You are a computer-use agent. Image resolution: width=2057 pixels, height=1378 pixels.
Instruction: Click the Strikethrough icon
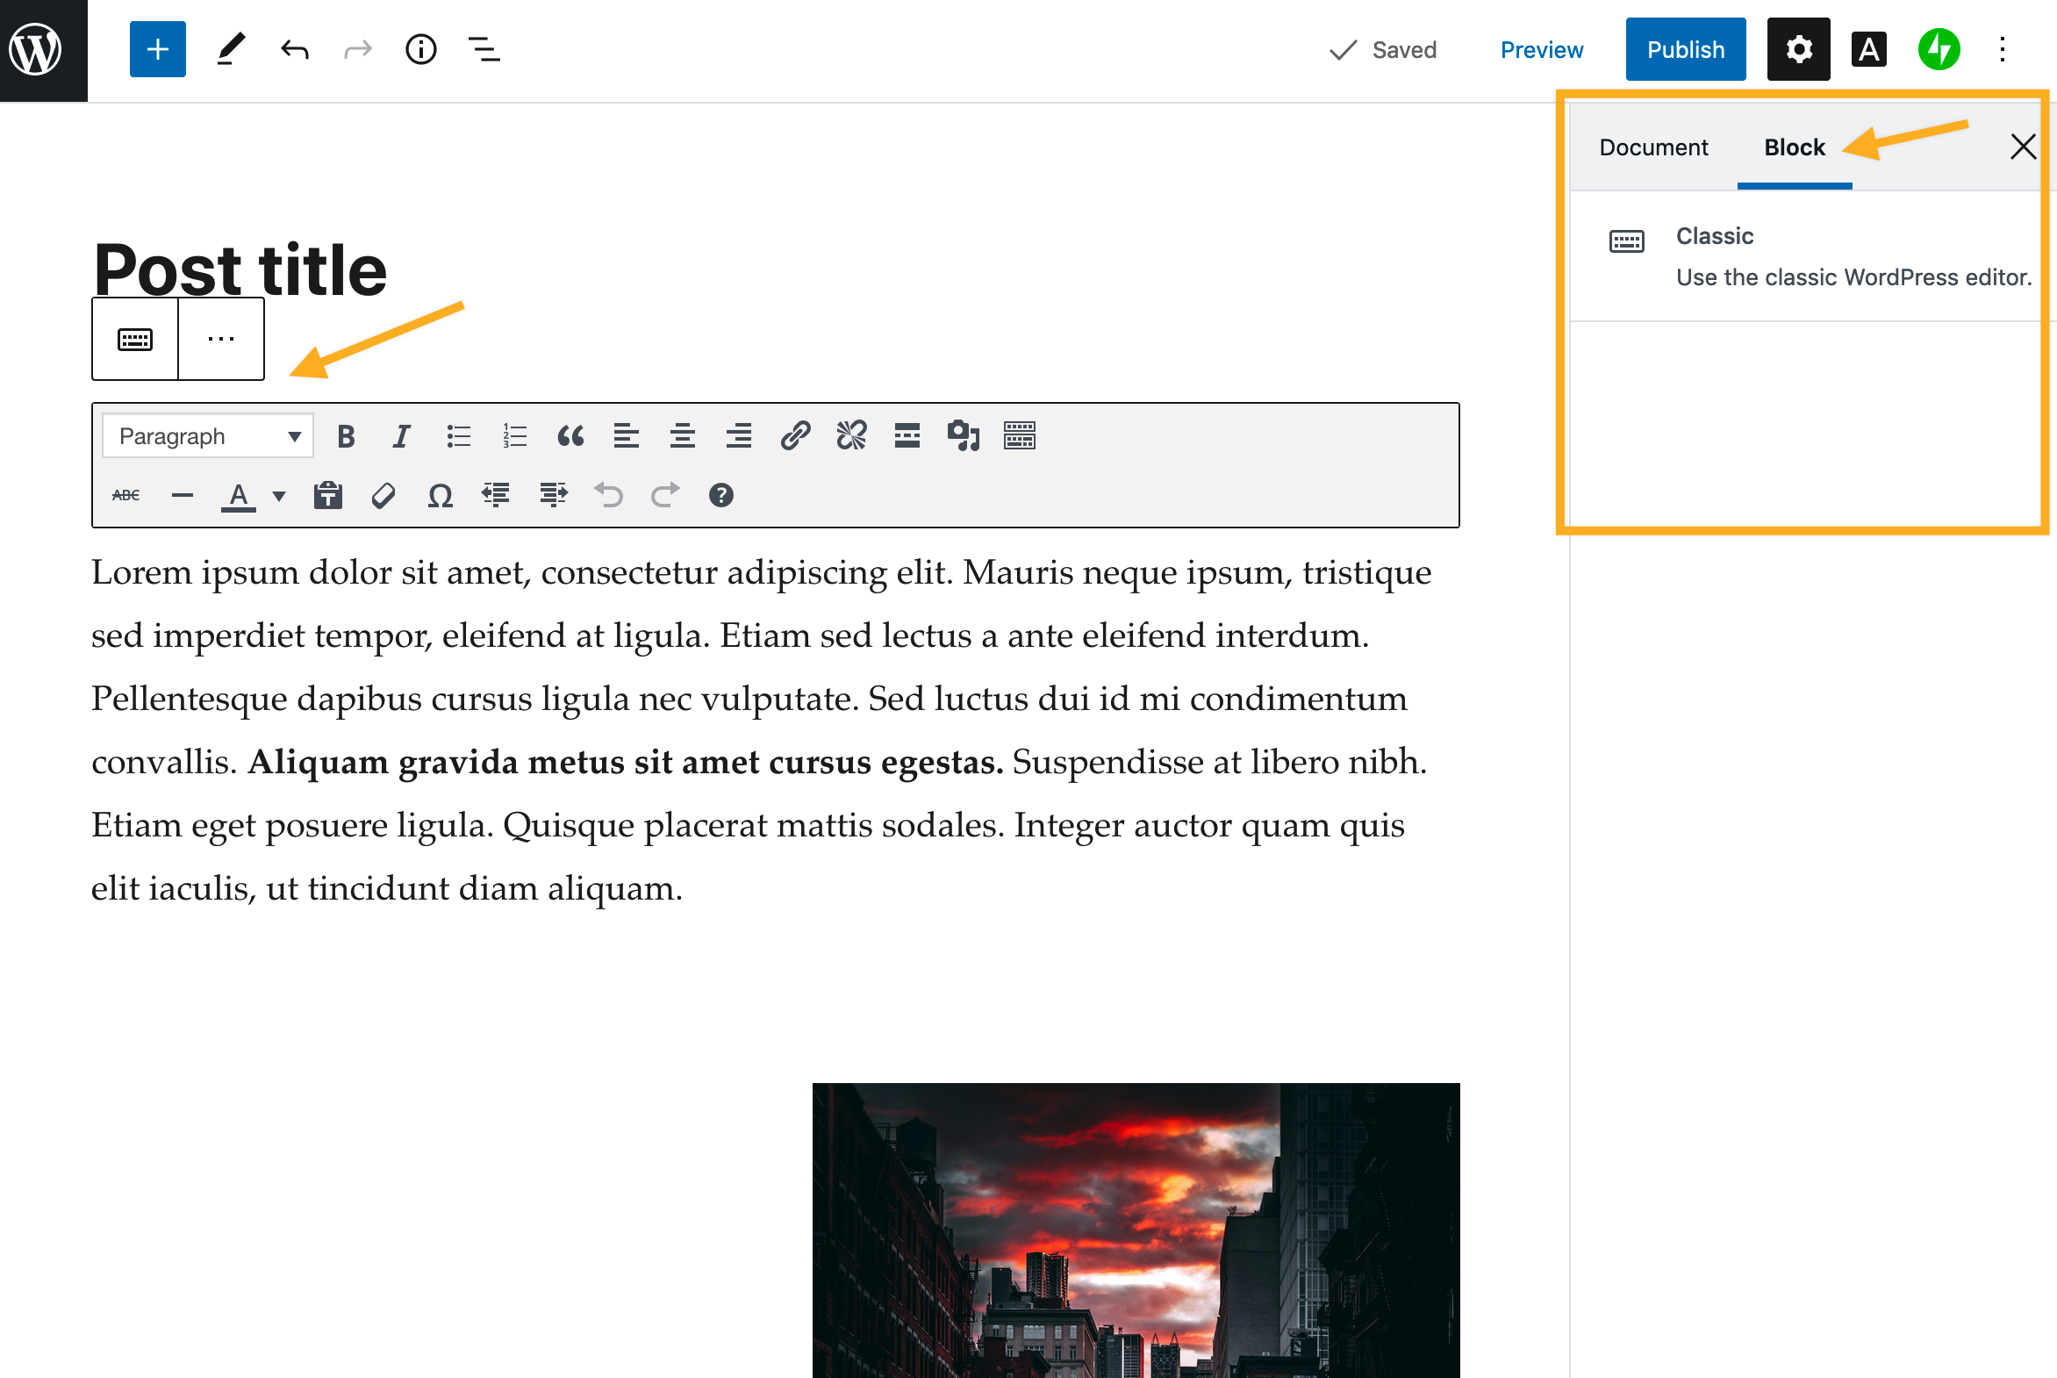point(127,495)
